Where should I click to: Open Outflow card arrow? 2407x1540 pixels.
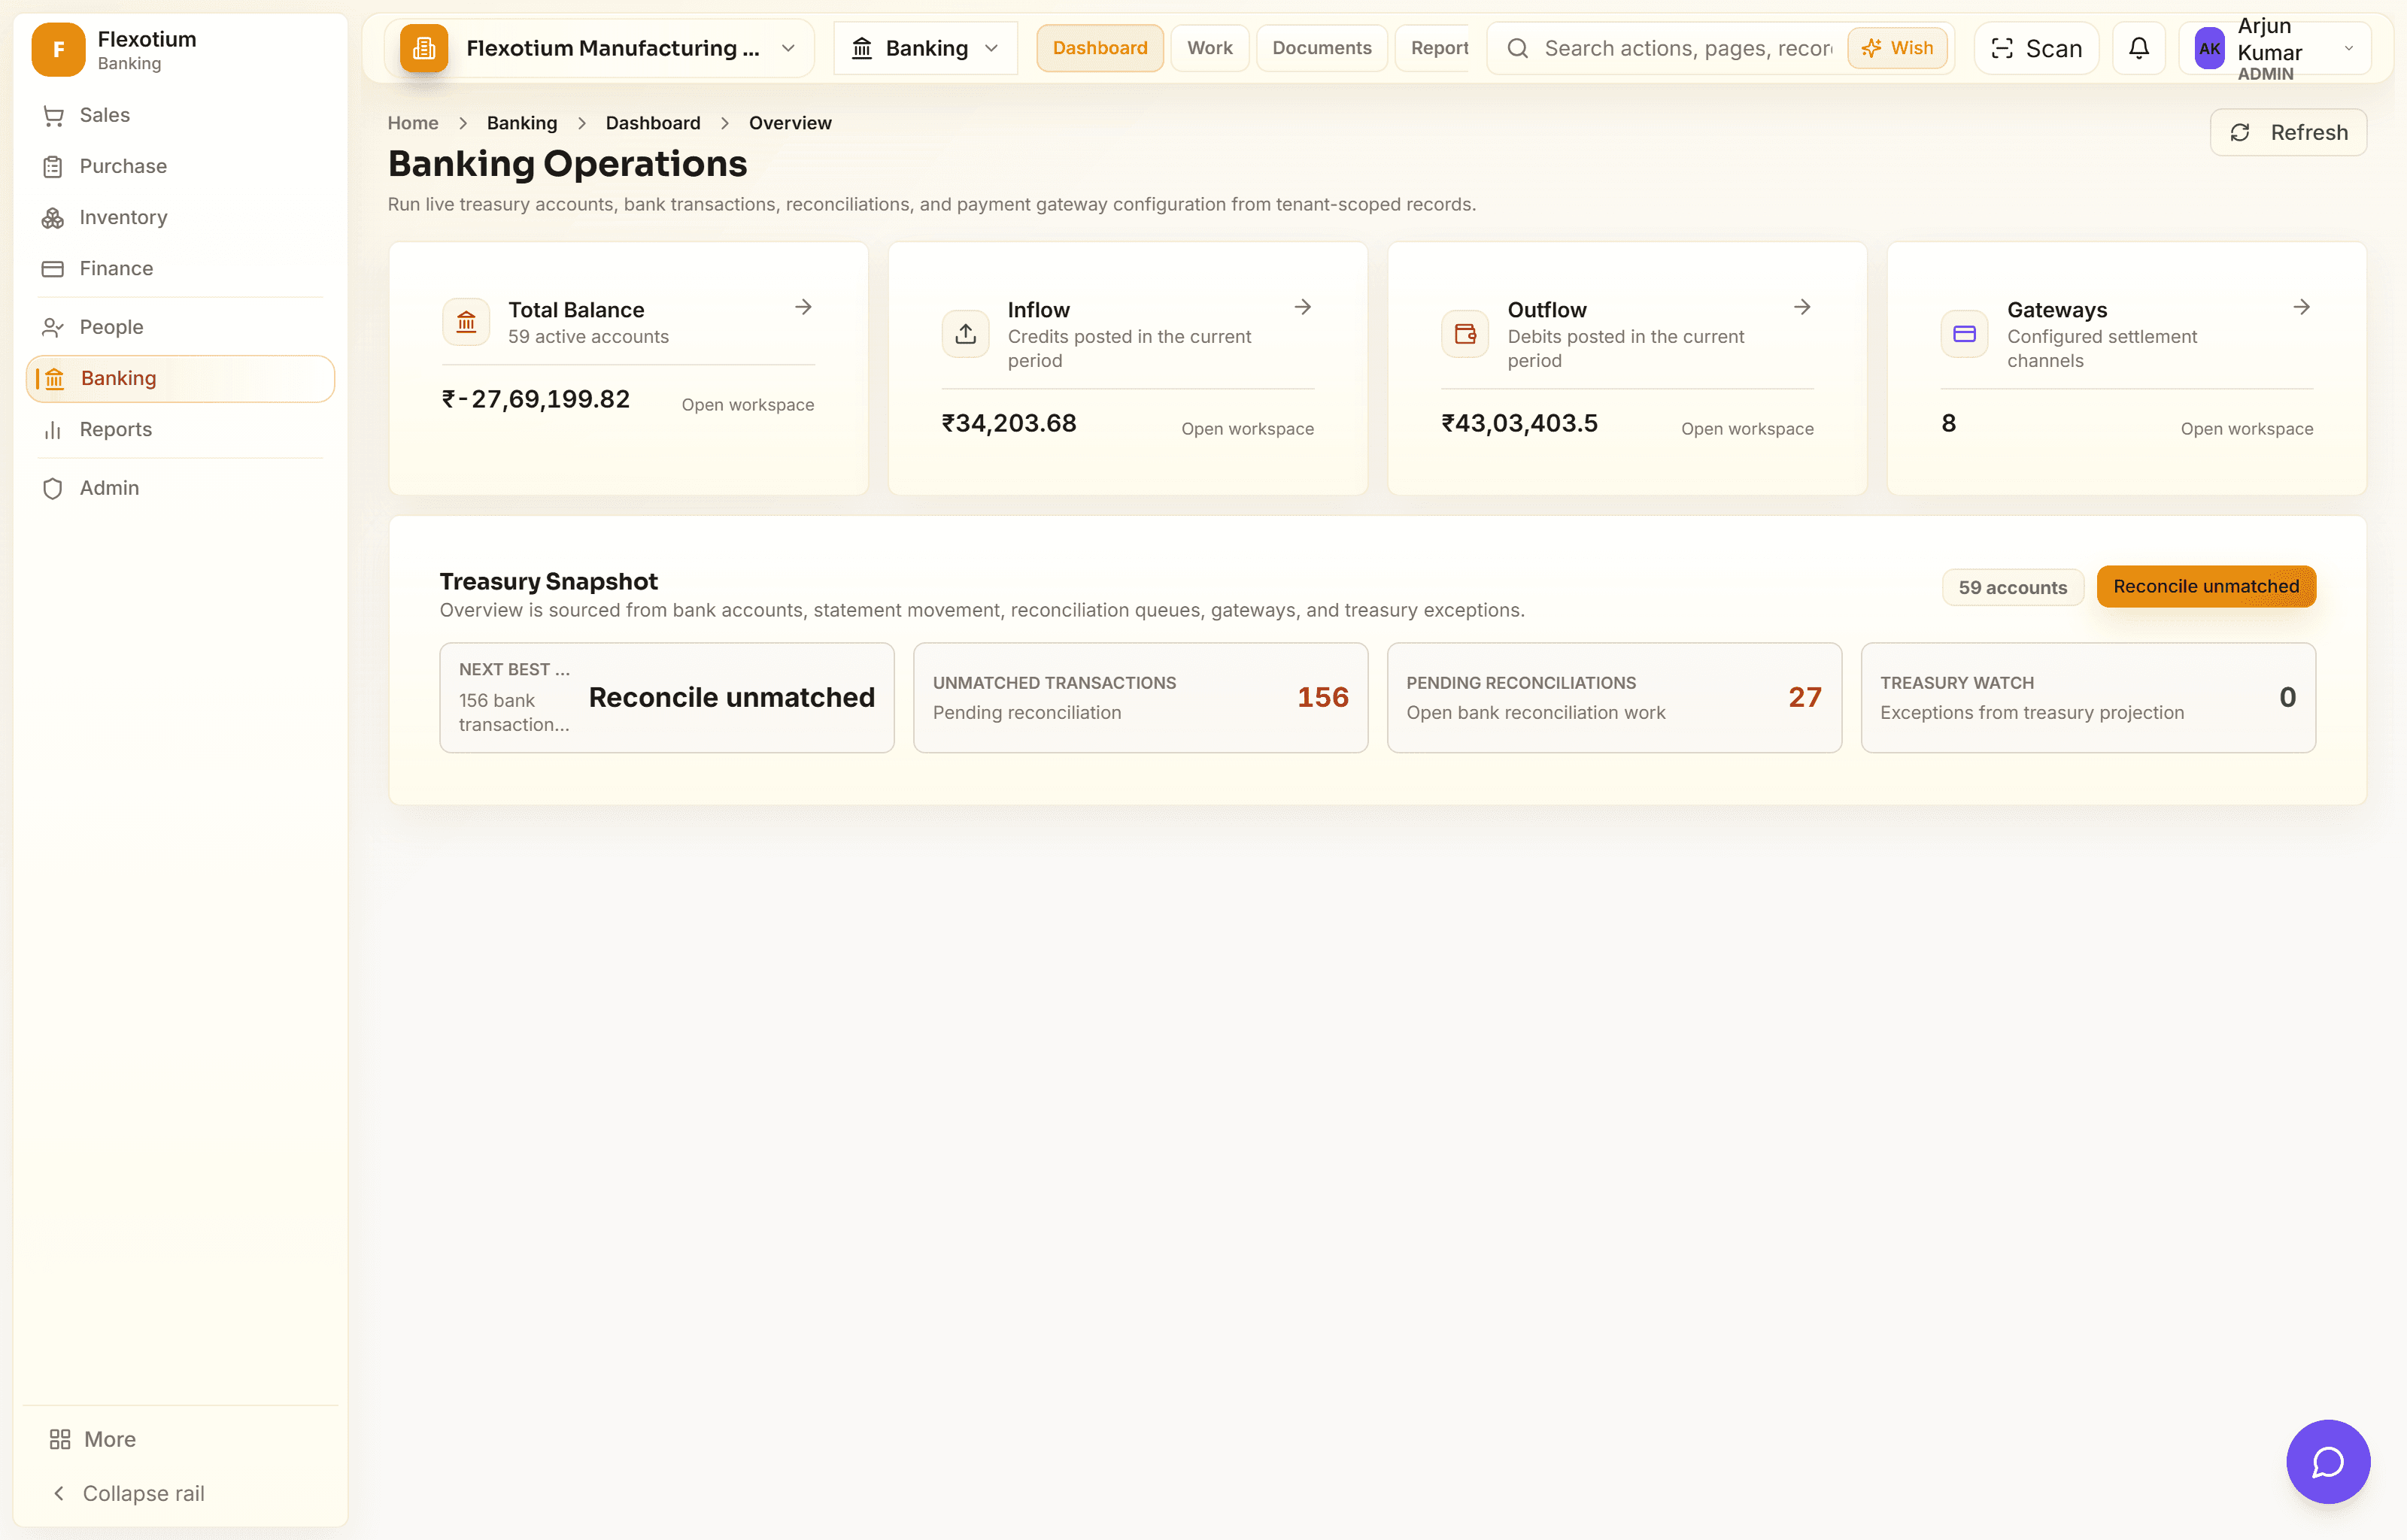pyautogui.click(x=1802, y=307)
